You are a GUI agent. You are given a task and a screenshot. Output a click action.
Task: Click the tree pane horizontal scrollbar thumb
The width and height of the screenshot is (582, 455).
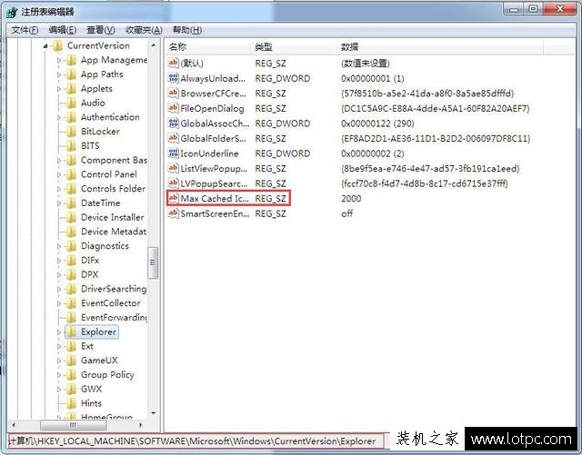[73, 425]
